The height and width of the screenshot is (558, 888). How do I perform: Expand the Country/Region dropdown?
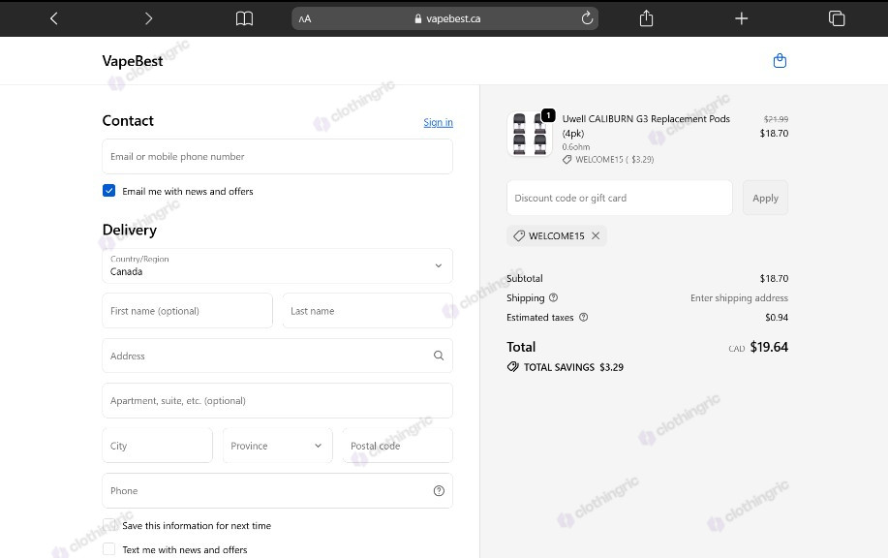(x=278, y=265)
